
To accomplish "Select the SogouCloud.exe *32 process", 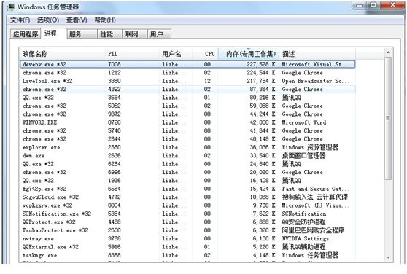I will click(187, 197).
